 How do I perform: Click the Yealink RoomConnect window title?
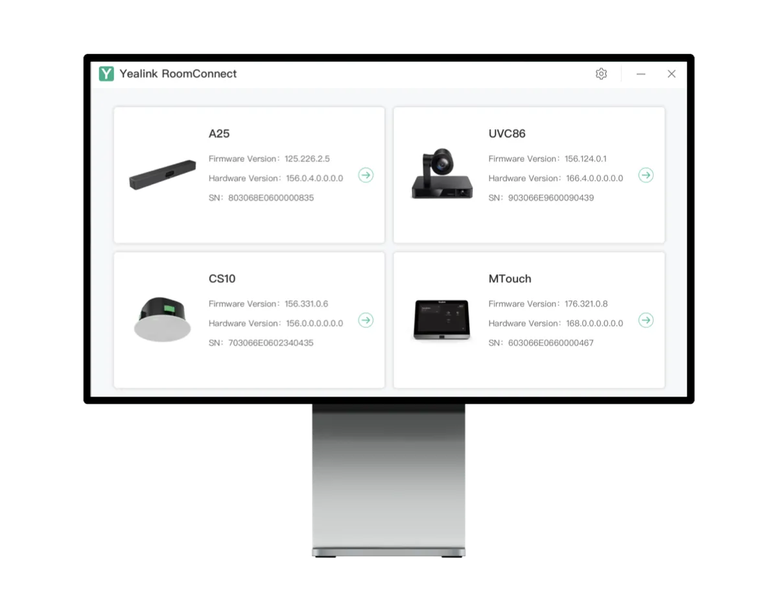click(x=178, y=74)
